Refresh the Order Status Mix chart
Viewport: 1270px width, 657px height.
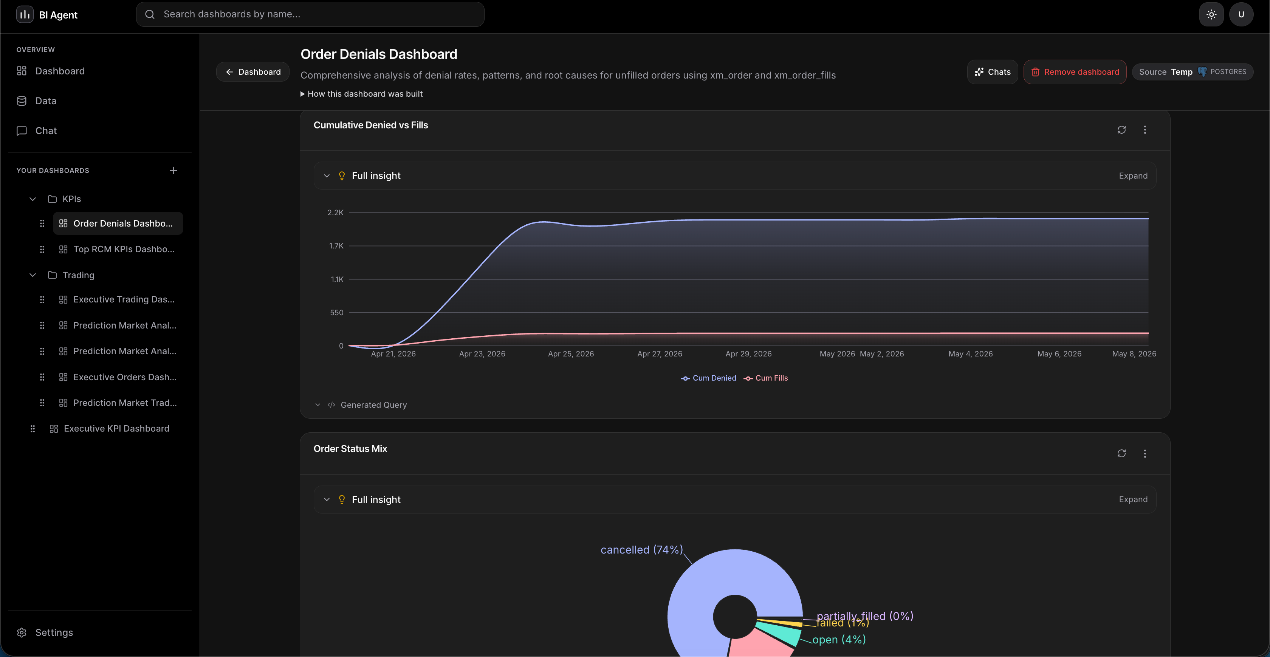(1121, 453)
